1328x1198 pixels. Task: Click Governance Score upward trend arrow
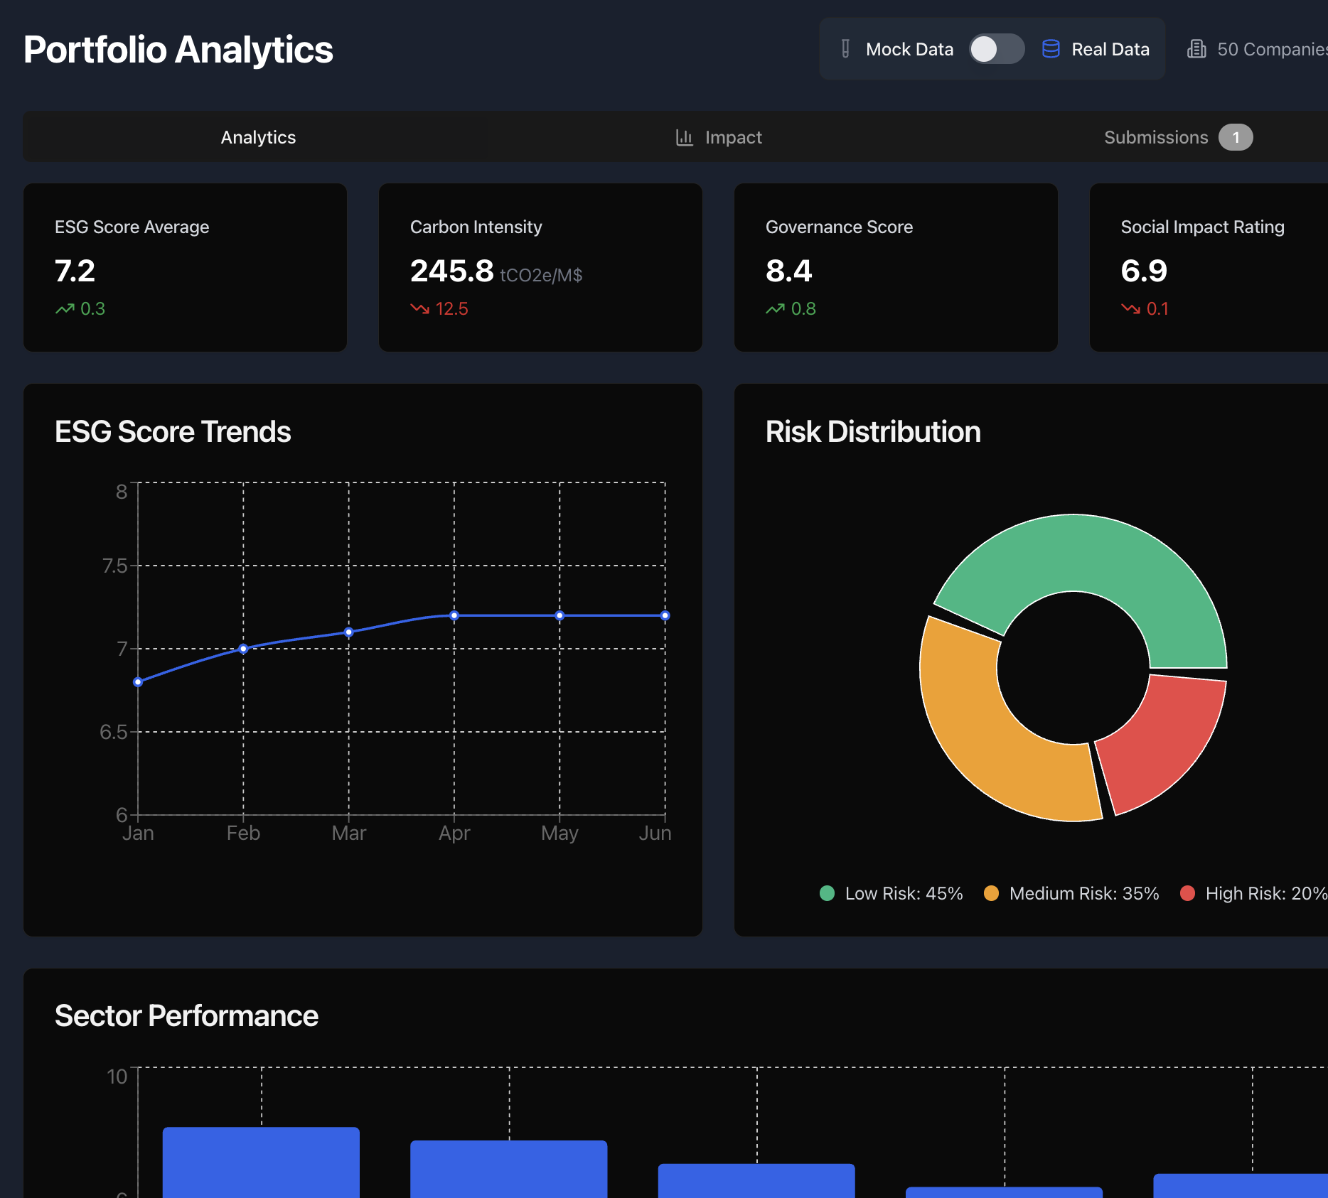pos(775,309)
